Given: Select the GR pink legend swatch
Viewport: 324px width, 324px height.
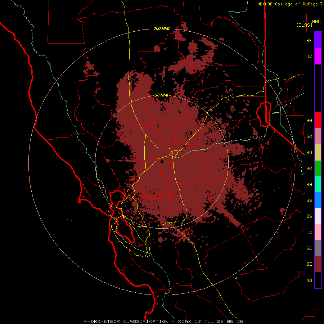Looking at the screenshot, I should pos(318,136).
